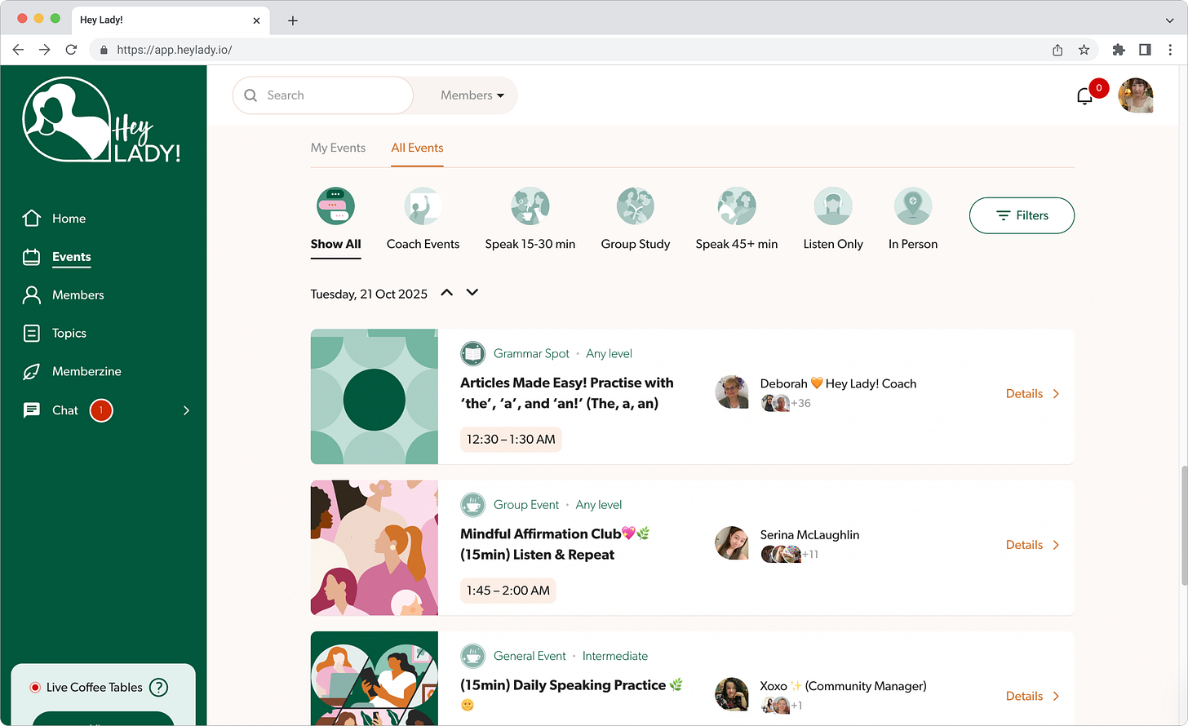Open the Members search scope dropdown
This screenshot has height=726, width=1188.
(472, 95)
